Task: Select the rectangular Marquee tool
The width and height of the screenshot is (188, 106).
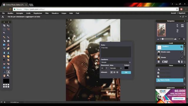Action: click(4, 29)
